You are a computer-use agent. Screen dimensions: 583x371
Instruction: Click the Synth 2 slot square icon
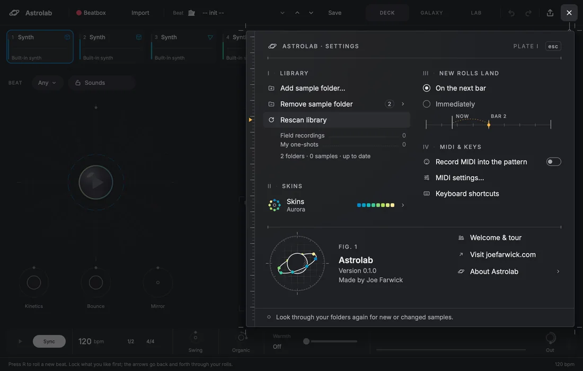(139, 37)
